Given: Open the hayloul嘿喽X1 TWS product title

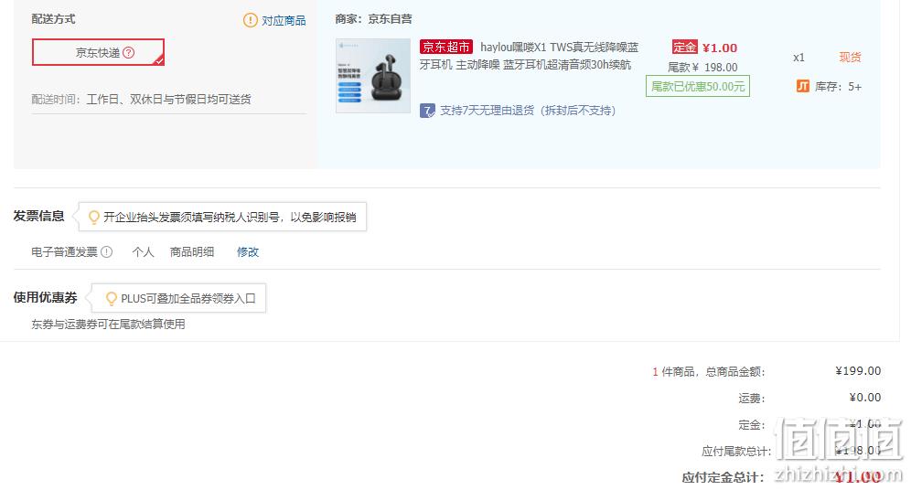Looking at the screenshot, I should (x=530, y=56).
